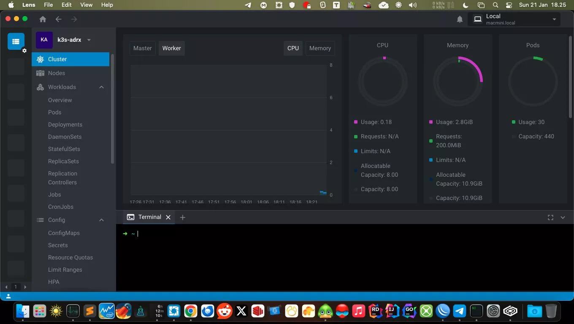Open the hotbar settings gear badge
Image resolution: width=574 pixels, height=324 pixels.
[24, 51]
